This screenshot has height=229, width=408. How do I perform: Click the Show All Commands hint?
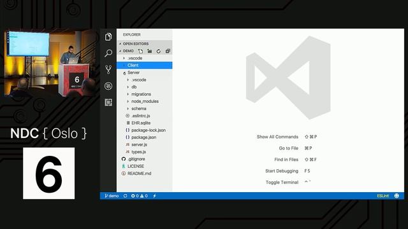(x=287, y=137)
